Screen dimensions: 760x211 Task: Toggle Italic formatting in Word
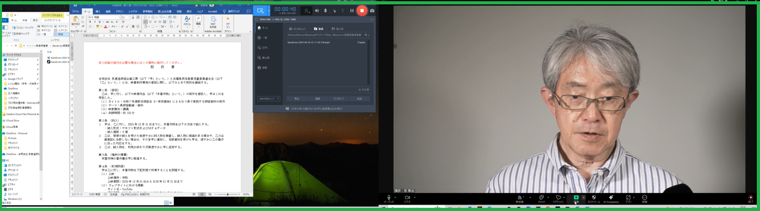[x=95, y=22]
